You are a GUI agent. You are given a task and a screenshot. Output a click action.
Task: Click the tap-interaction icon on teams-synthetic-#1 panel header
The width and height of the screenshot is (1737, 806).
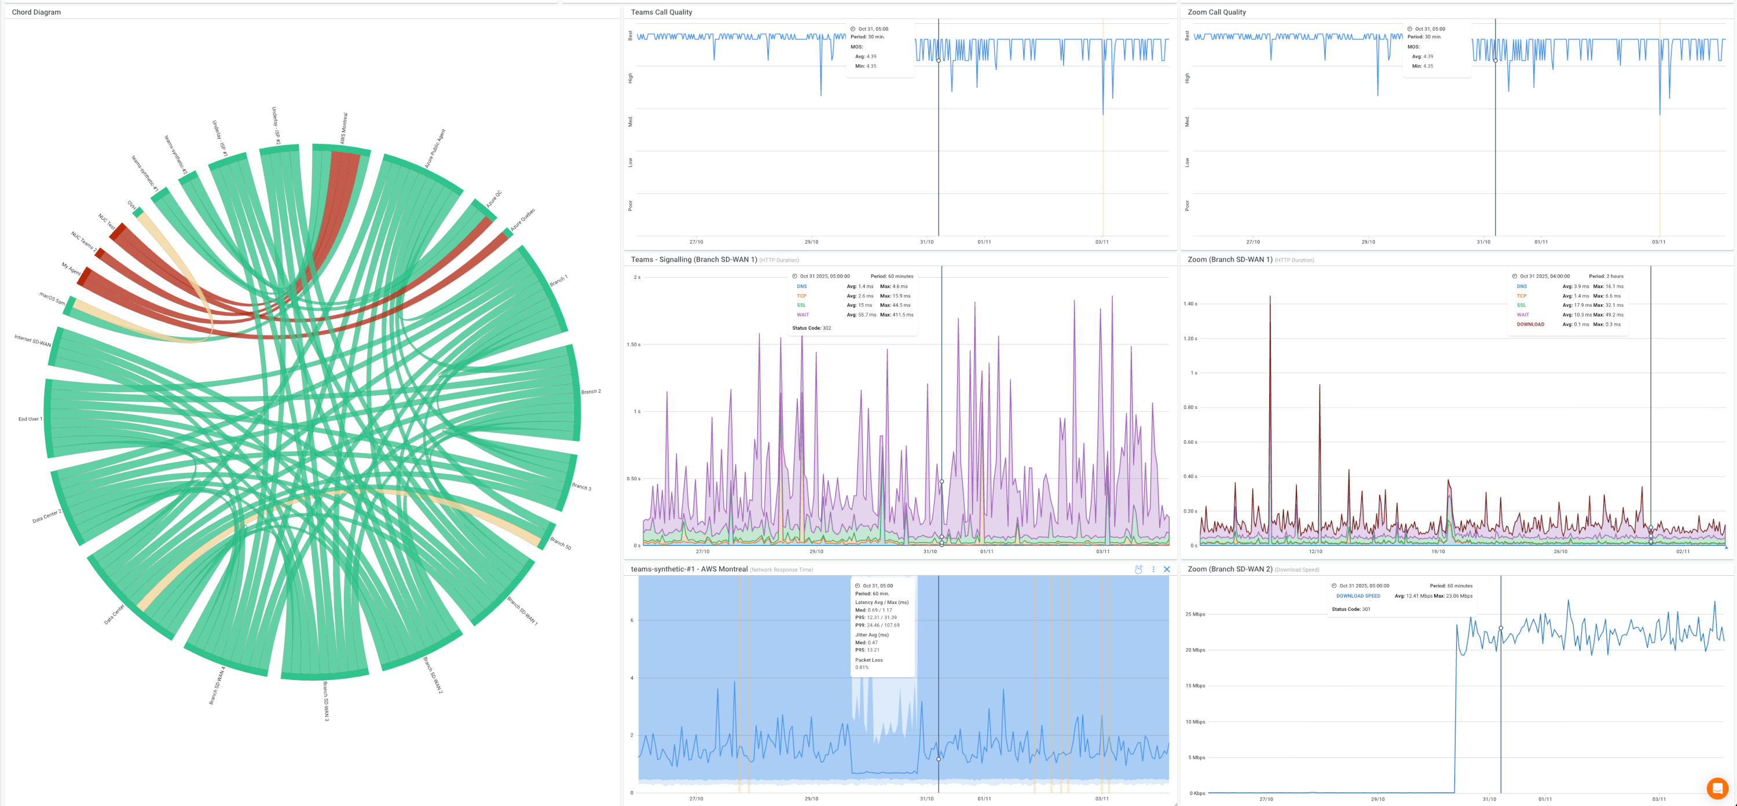[x=1138, y=569]
